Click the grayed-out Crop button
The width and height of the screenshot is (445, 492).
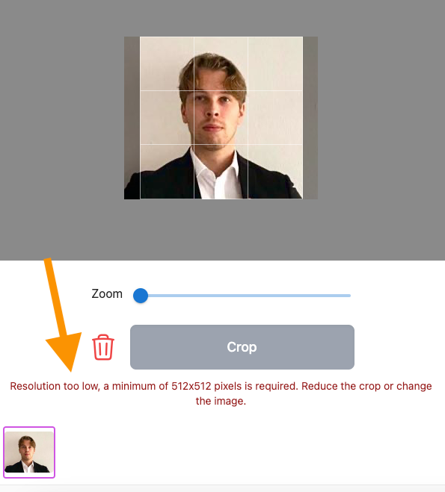click(x=242, y=347)
